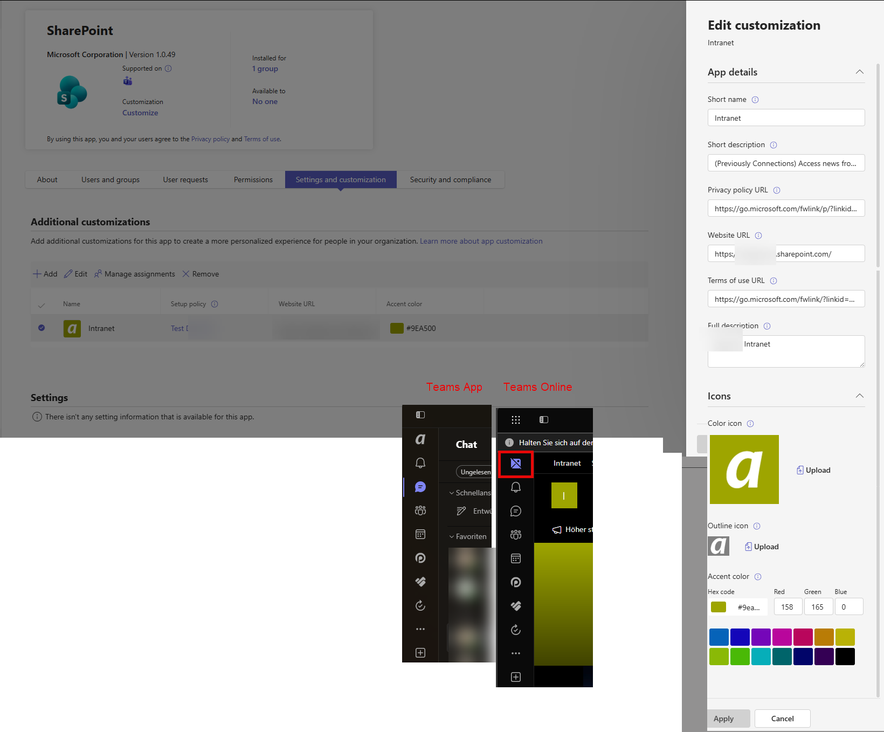This screenshot has height=732, width=884.
Task: Click the info icon beside Short description
Action: click(x=773, y=145)
